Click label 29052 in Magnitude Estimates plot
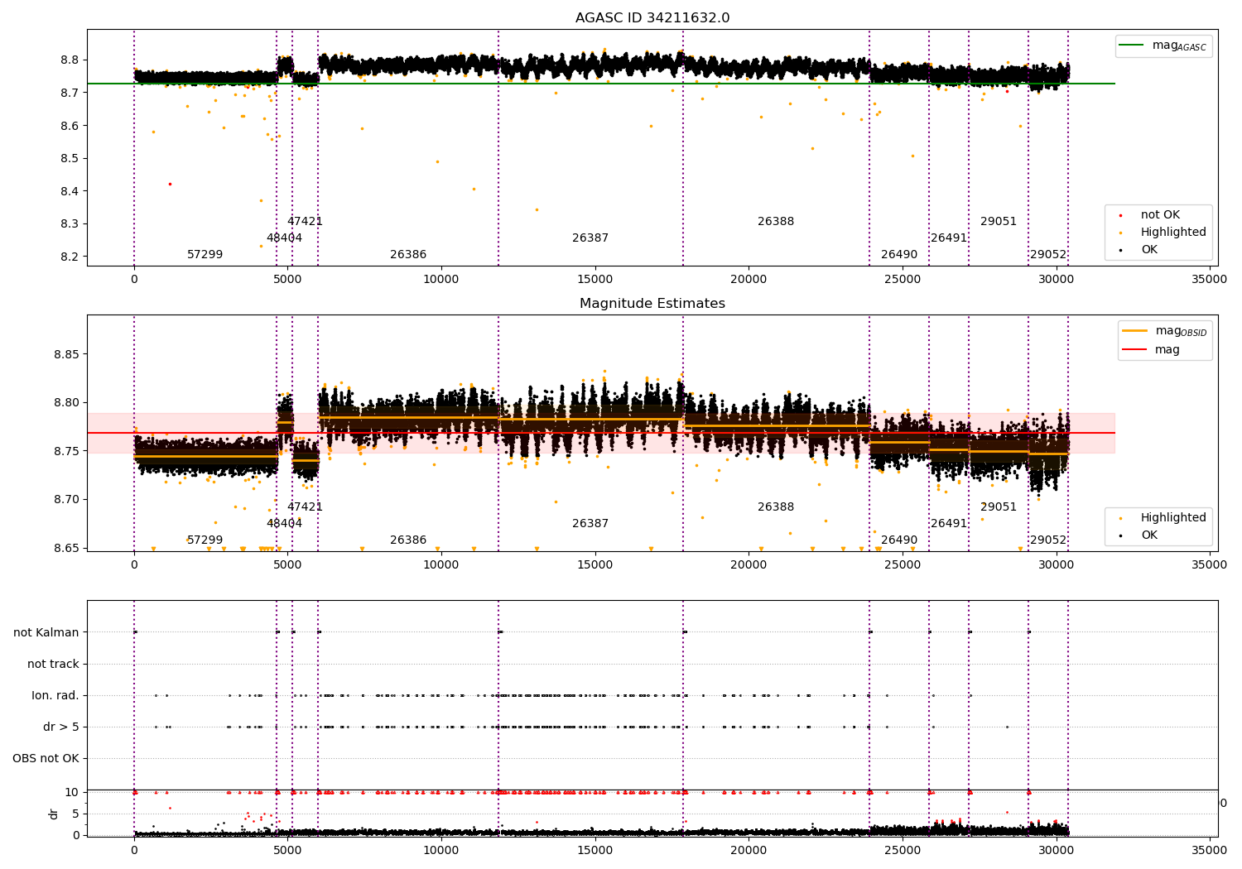Viewport: 1242px width, 869px height. point(1048,540)
